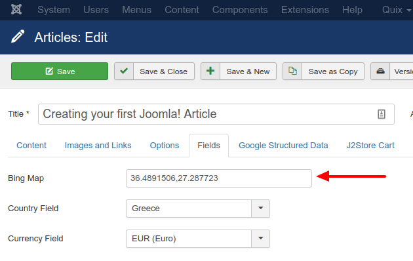
Task: Expand the Currency Field dropdown arrow
Action: click(260, 238)
